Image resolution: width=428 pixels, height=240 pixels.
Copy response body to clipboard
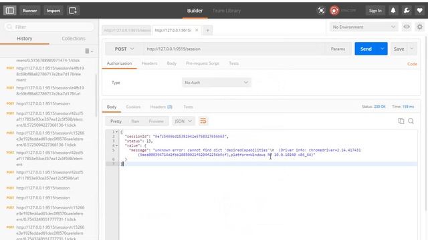pos(401,121)
